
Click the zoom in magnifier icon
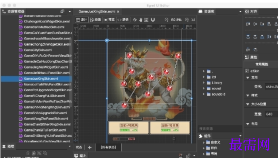click(187, 20)
